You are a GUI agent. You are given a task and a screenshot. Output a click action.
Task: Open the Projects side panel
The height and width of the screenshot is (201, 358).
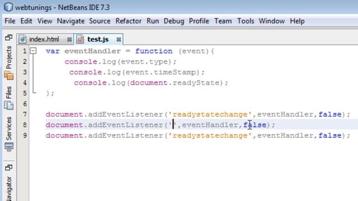pos(9,58)
